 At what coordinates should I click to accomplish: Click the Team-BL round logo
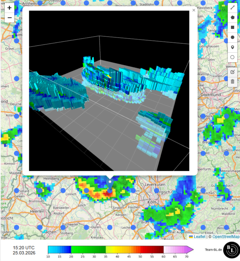(231, 250)
